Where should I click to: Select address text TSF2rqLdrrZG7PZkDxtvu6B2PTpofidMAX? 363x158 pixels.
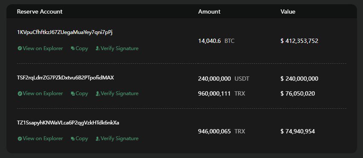(x=66, y=78)
